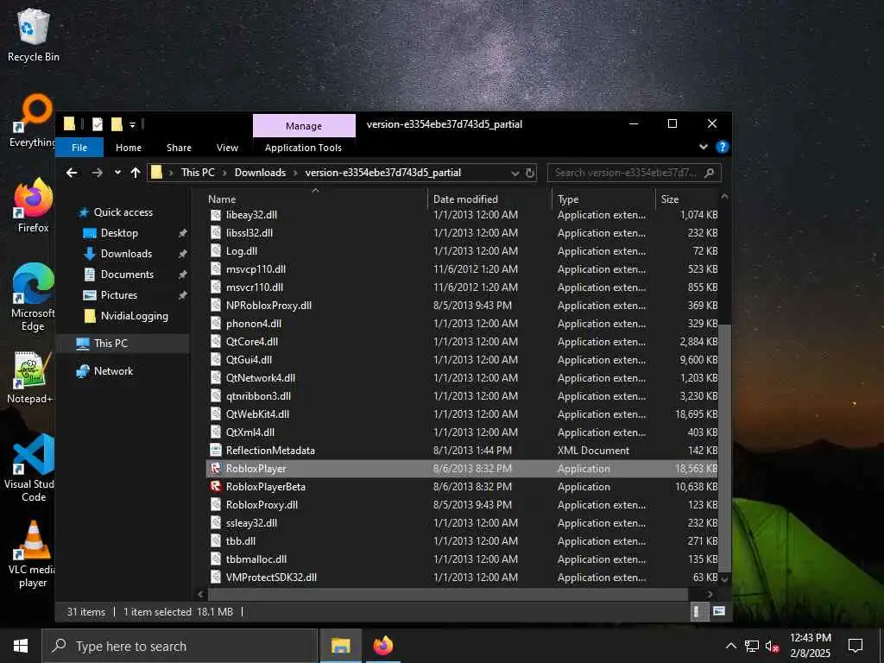Select the ReflectionMetadata XML file icon
Image resolution: width=884 pixels, height=663 pixels.
(215, 450)
